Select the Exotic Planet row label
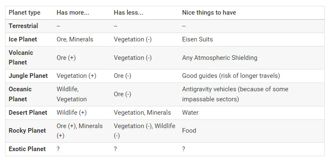The height and width of the screenshot is (162, 329). coord(27,149)
